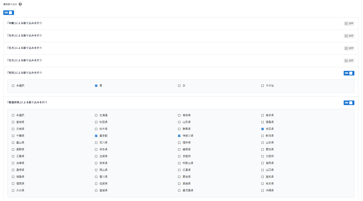363x201 pixels.
Task: Turn off the main 属性絞り込み switch
Action: tap(9, 13)
